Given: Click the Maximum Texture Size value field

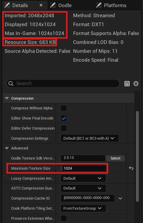Looking at the screenshot, I should click(83, 168).
